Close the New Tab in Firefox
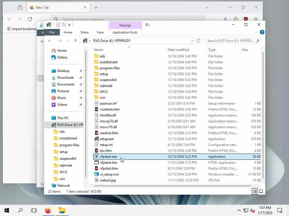Viewport: 289px width, 216px height. pyautogui.click(x=85, y=7)
